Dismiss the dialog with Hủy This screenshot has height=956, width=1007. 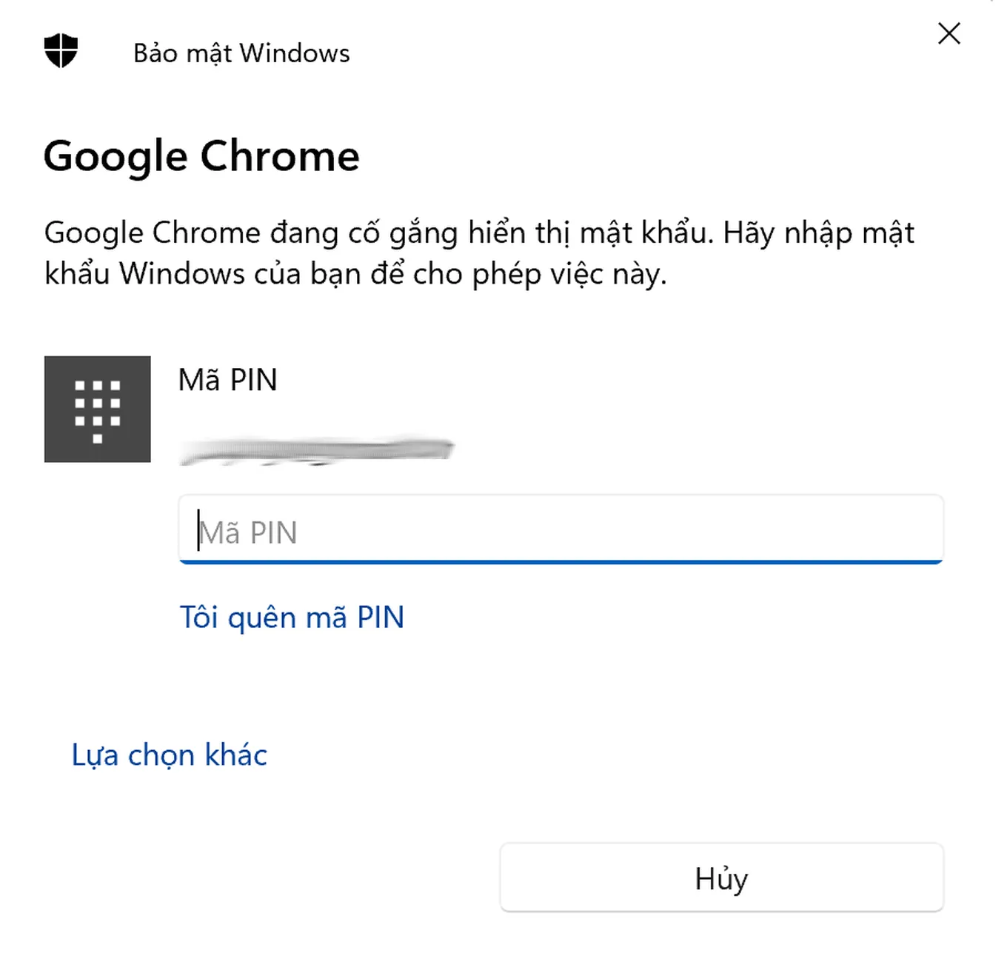pyautogui.click(x=722, y=878)
